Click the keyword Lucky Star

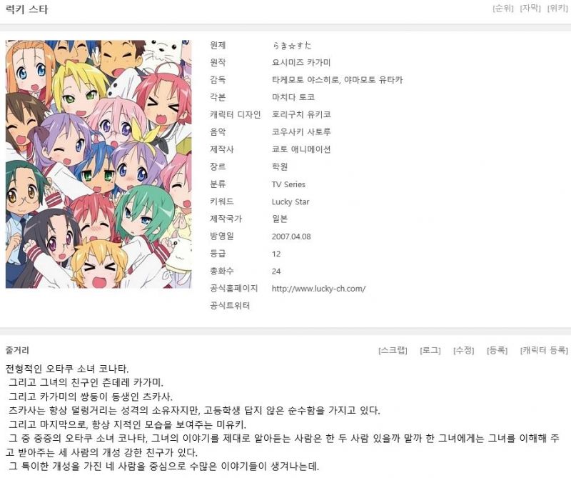click(x=290, y=201)
